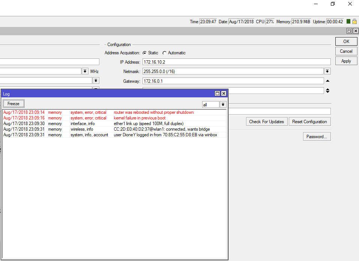Click the padlock secure session icon
359x261 pixels.
354,21
